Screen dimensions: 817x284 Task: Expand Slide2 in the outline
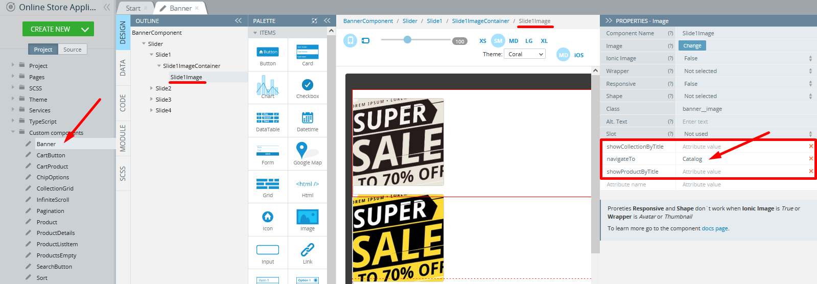pos(151,88)
